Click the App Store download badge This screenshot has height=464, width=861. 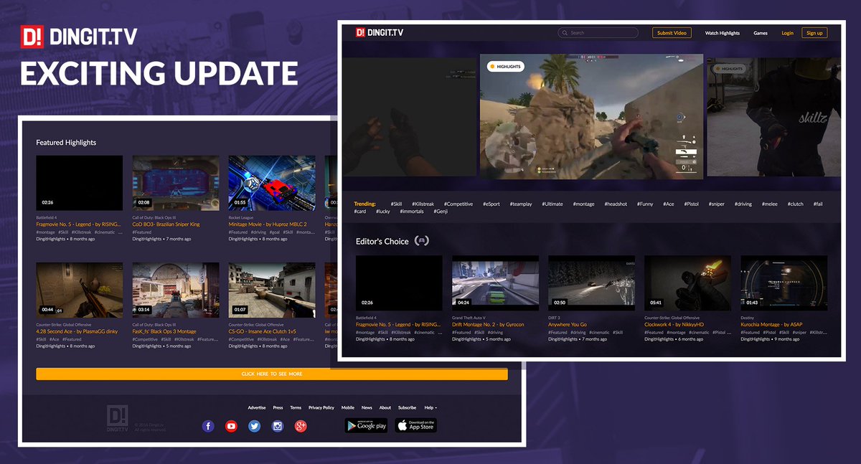point(415,425)
